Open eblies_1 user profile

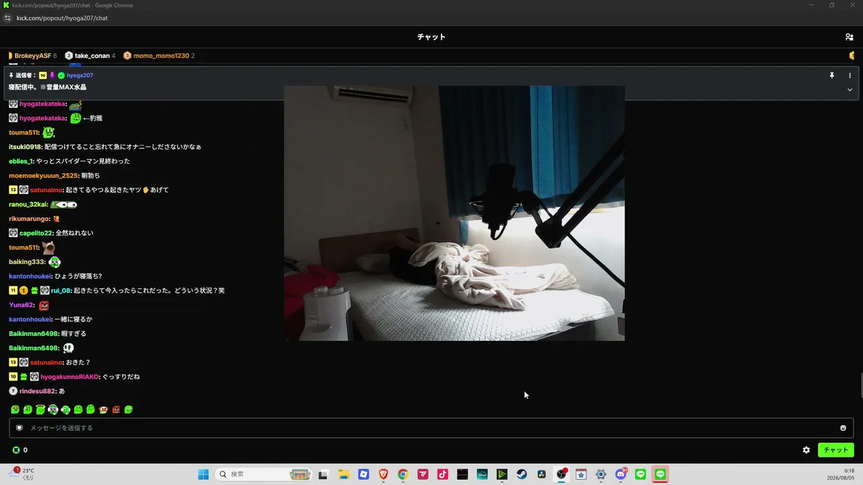pyautogui.click(x=20, y=162)
